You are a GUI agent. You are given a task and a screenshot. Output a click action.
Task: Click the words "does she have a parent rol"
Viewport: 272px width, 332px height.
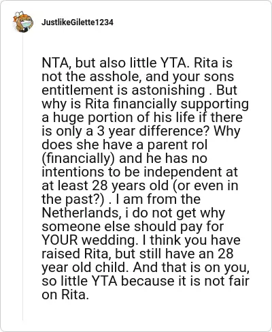coord(124,145)
